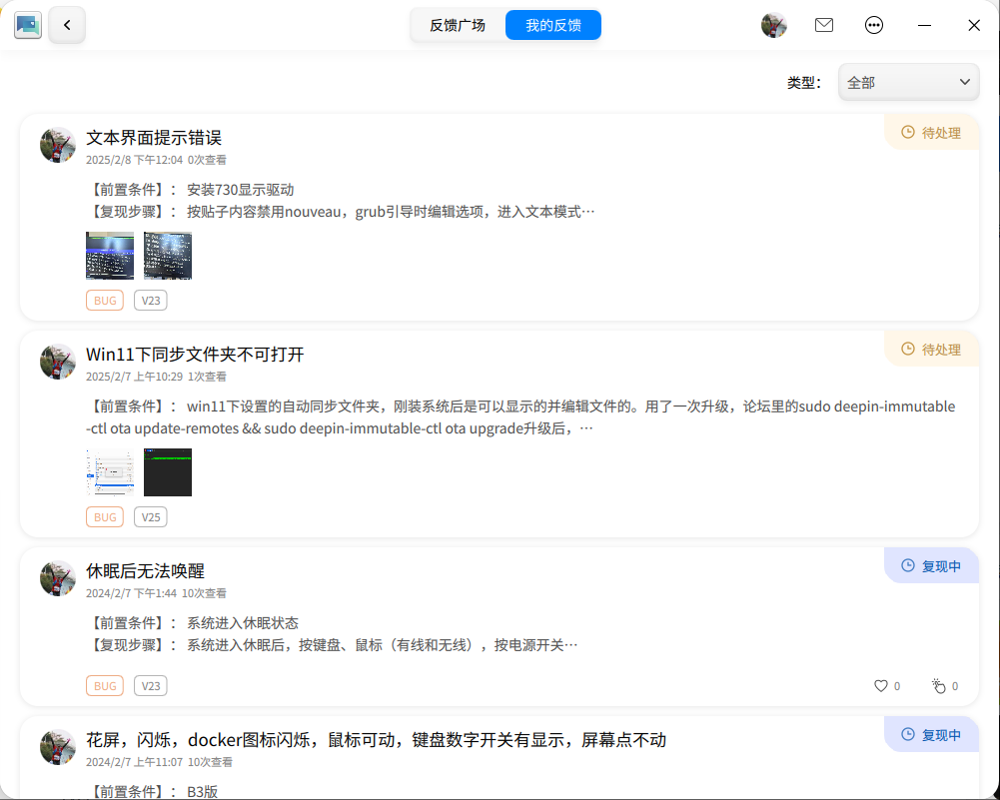Switch to 反馈广场 tab

[x=458, y=26]
